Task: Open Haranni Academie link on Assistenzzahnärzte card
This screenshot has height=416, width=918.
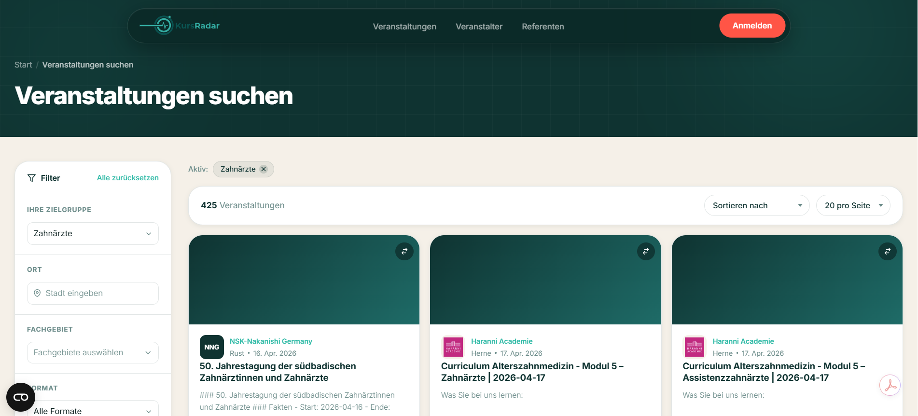Action: click(743, 341)
